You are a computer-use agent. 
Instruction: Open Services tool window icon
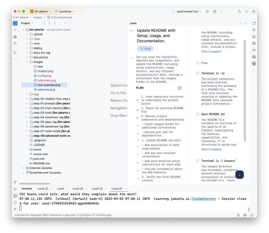click(15, 189)
